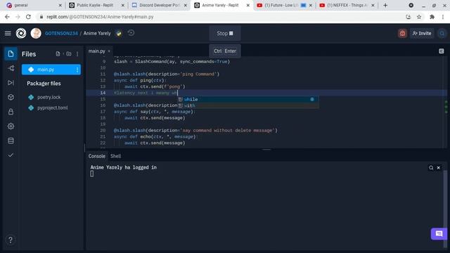The height and width of the screenshot is (253, 450).
Task: Click the editor/console resize handle
Action: [x=266, y=150]
